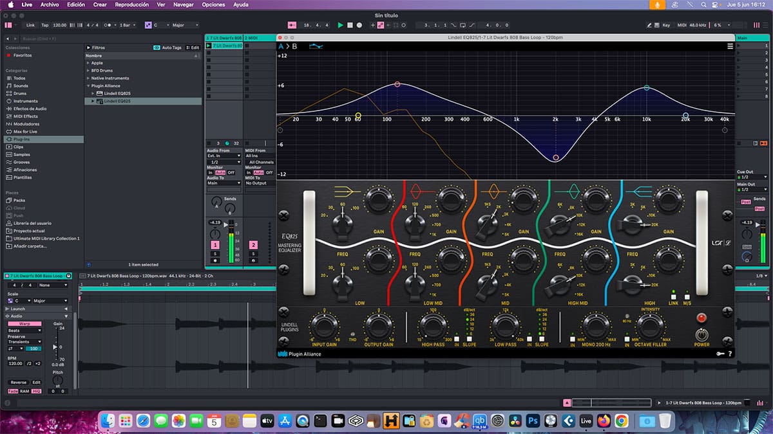Click the transport Record button

click(359, 25)
